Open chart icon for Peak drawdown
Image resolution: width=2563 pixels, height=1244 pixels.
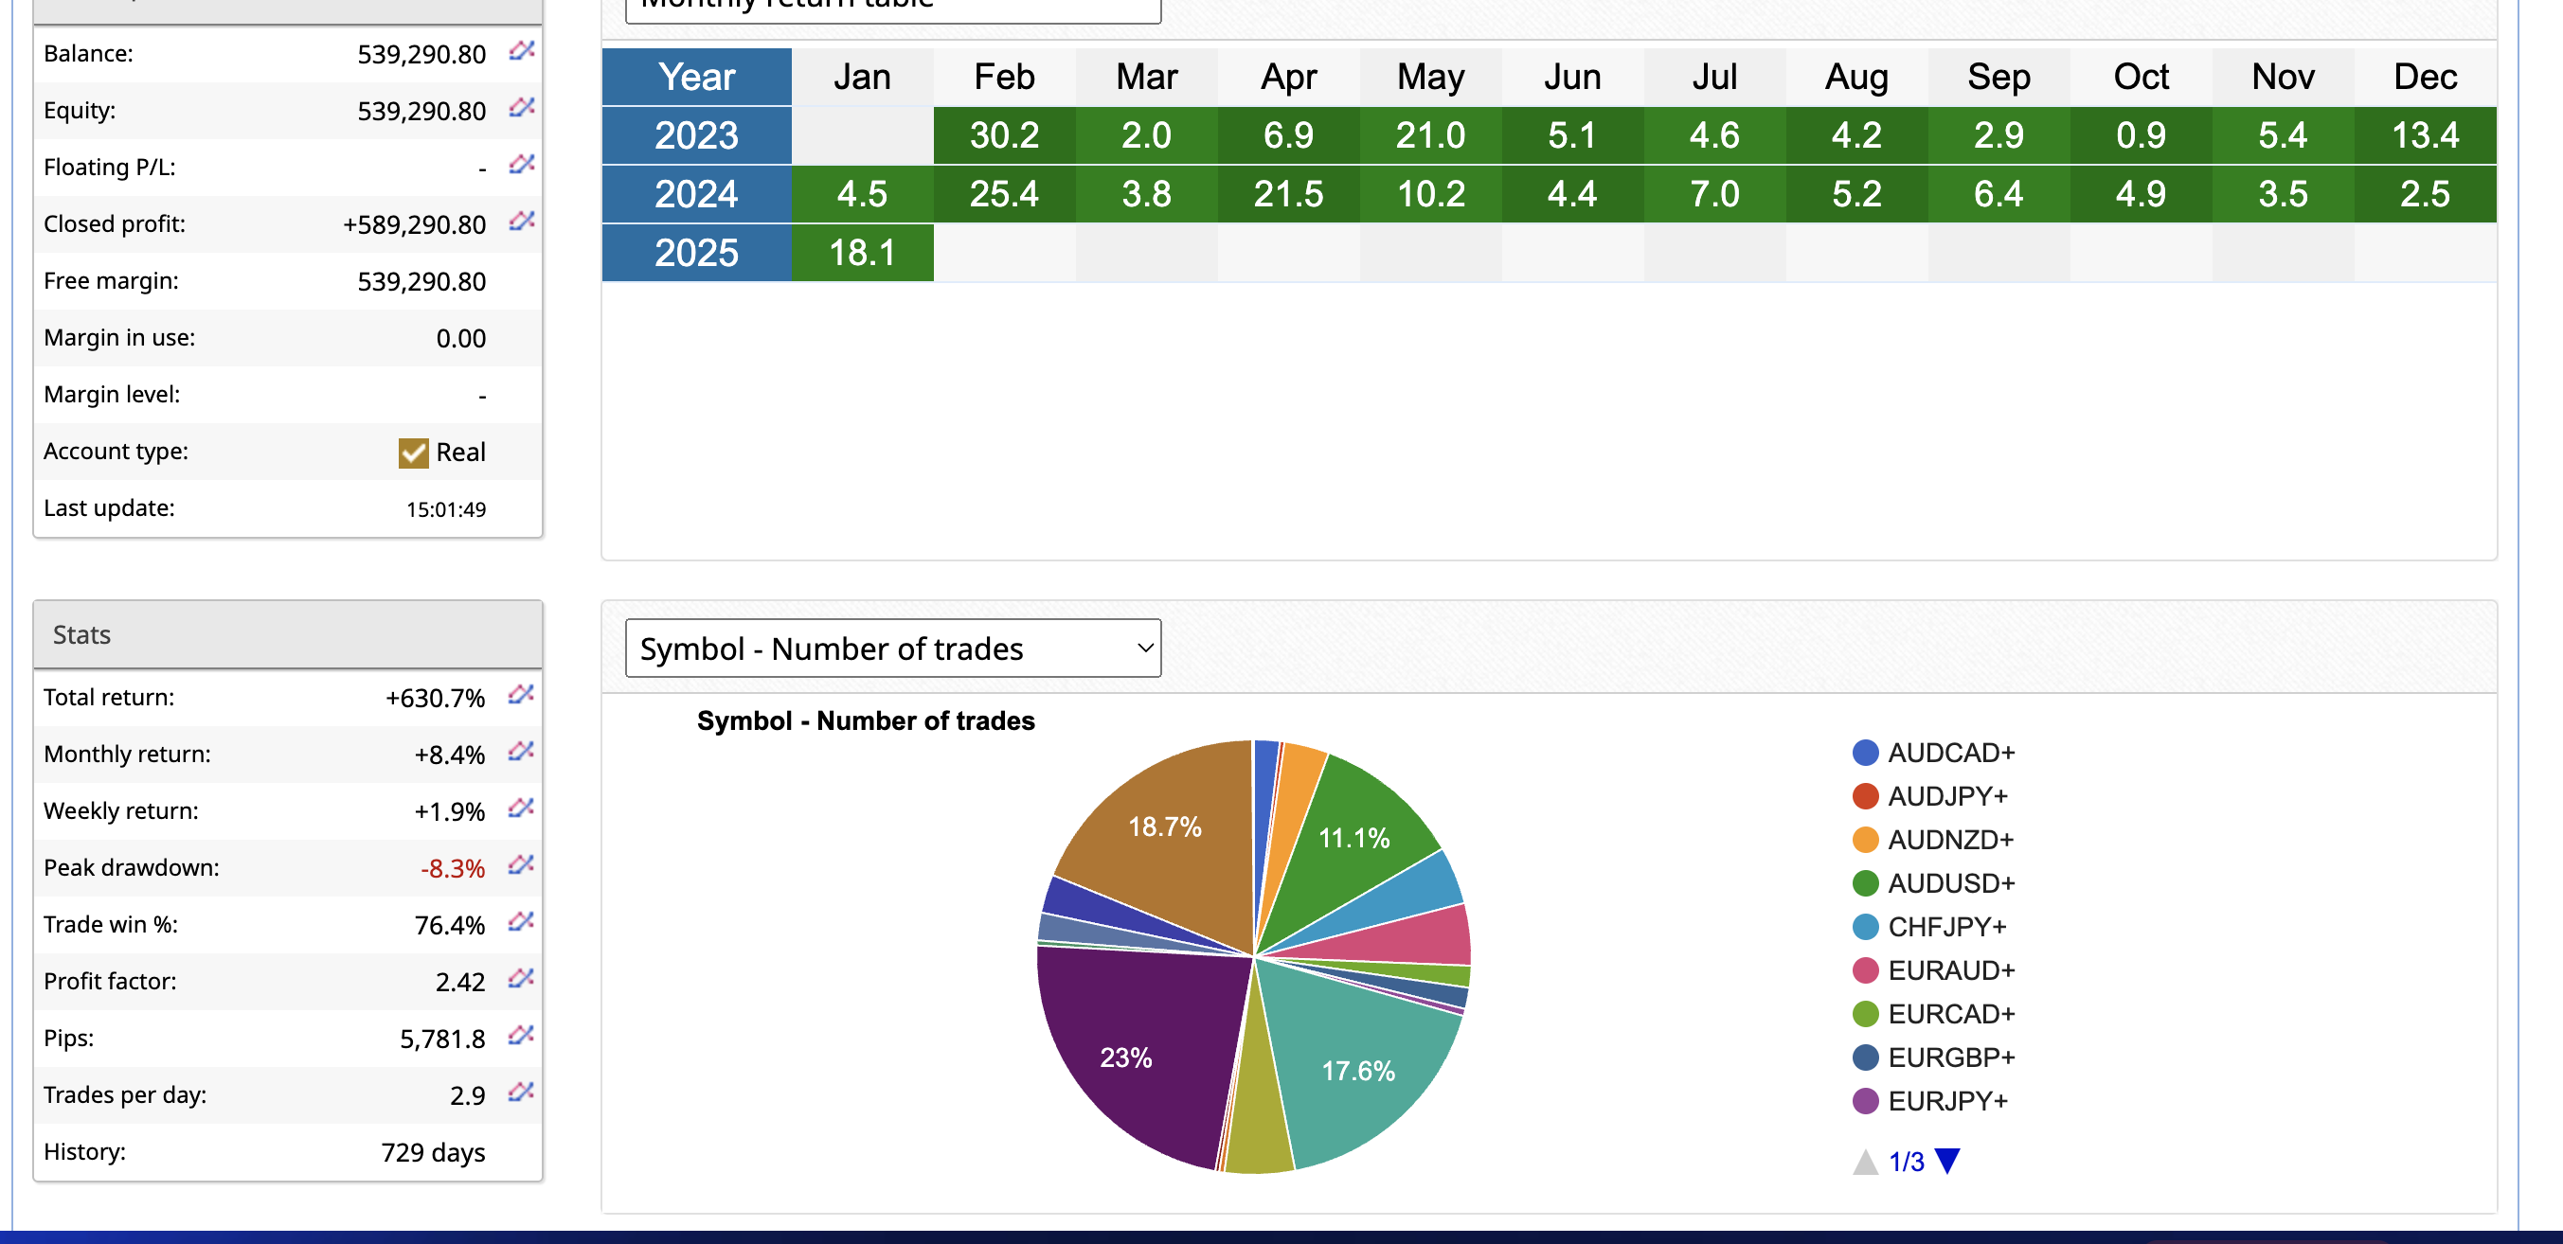coord(520,865)
